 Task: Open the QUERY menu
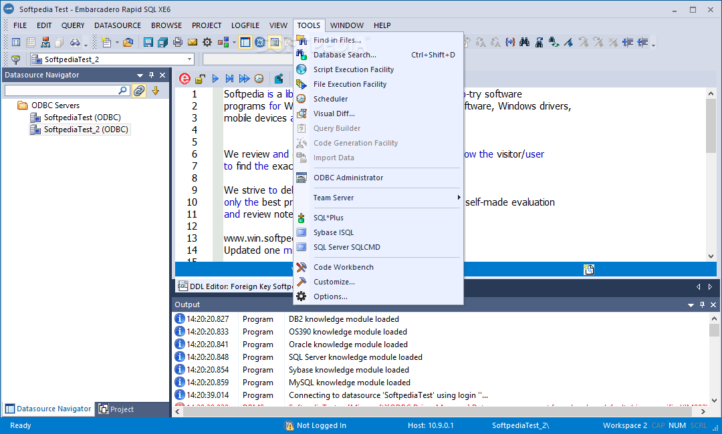coord(73,25)
